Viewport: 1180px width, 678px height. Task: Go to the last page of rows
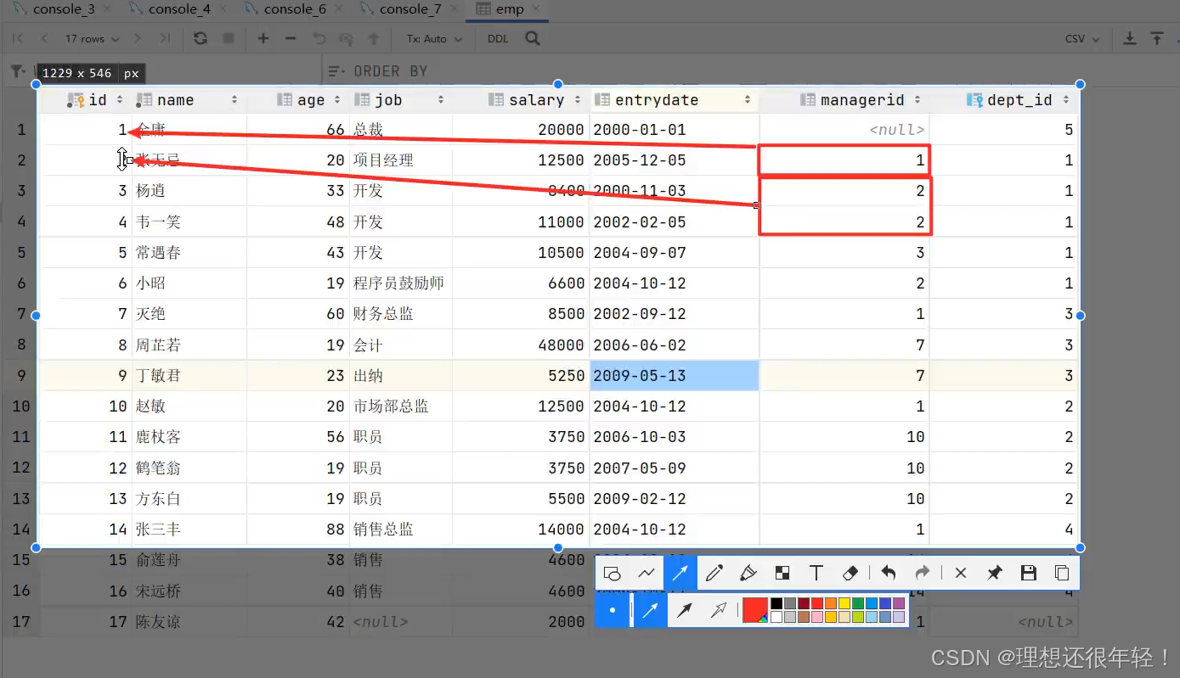(165, 38)
